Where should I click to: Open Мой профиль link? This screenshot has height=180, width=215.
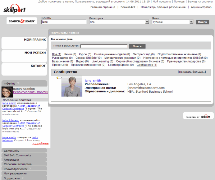(162, 2)
